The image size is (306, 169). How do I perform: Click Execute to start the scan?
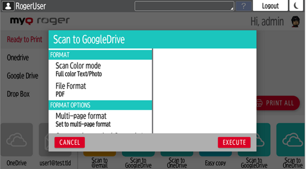(x=234, y=142)
